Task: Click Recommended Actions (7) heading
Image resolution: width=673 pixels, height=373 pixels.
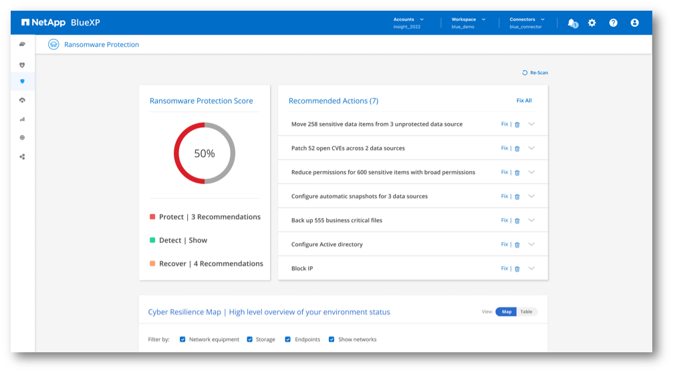Action: click(333, 101)
